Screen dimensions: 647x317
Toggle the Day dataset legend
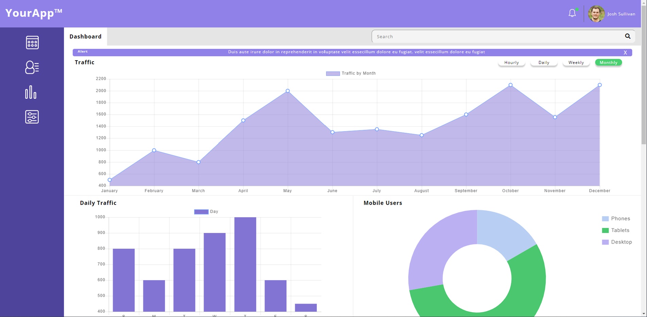tap(206, 212)
